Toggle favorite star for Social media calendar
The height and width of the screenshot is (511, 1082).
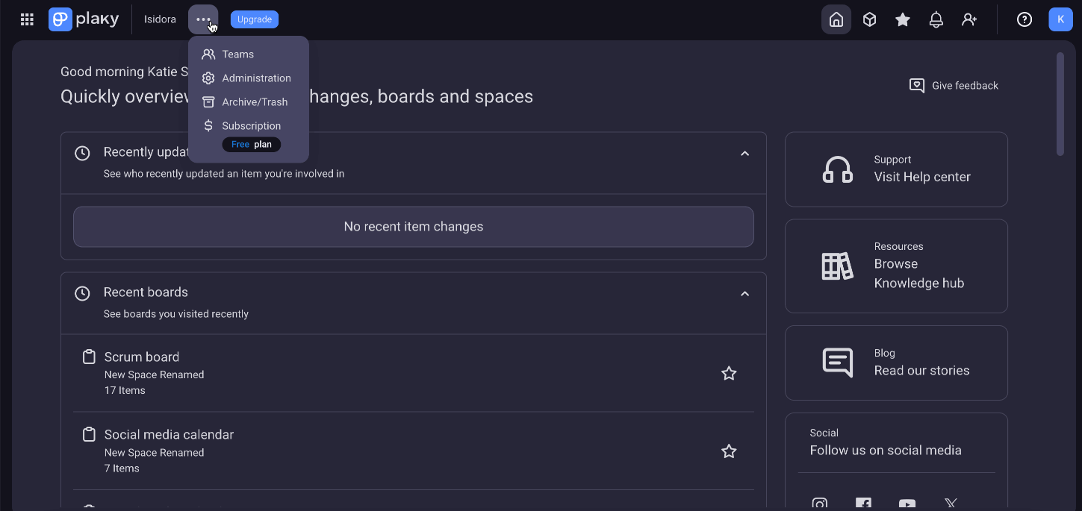(x=729, y=451)
